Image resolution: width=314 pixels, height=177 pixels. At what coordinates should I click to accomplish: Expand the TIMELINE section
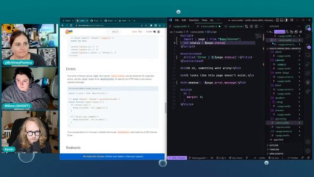(274, 149)
